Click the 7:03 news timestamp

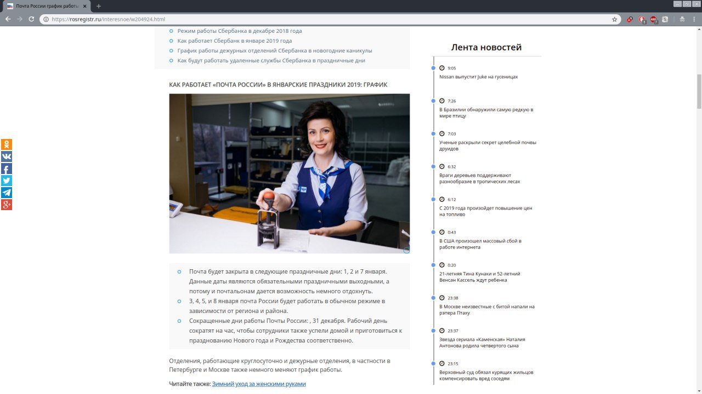(451, 134)
